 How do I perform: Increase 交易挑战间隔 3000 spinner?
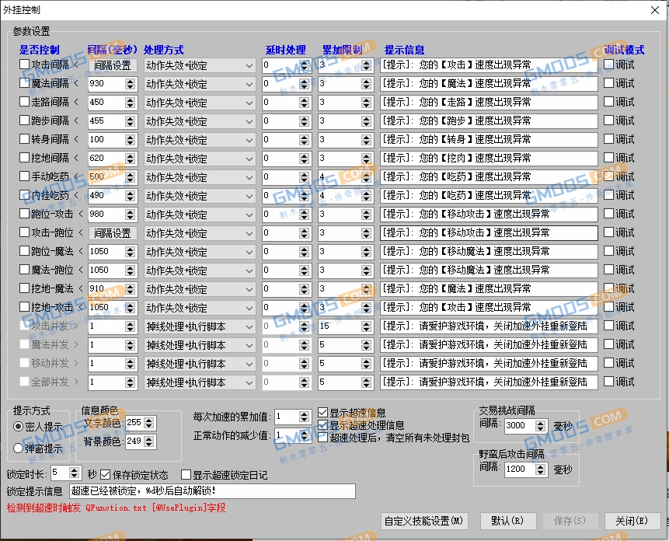coord(541,424)
